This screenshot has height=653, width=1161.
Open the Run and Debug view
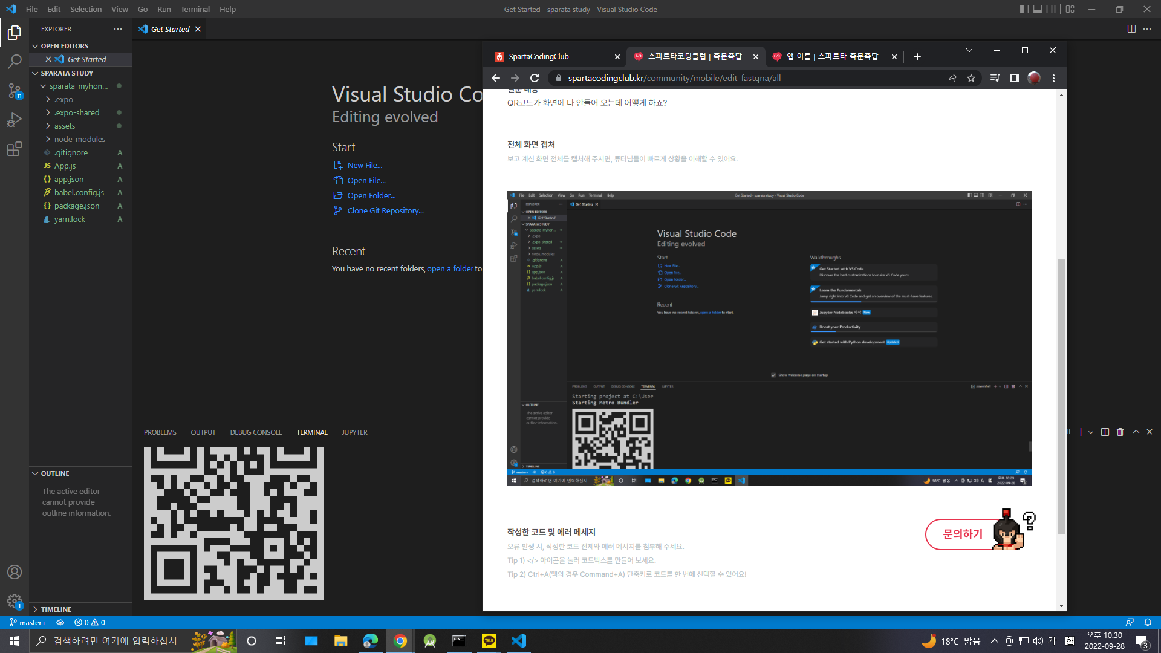pyautogui.click(x=15, y=120)
